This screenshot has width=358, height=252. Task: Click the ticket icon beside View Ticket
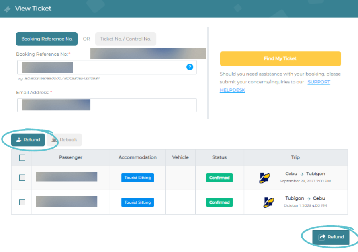click(7, 9)
